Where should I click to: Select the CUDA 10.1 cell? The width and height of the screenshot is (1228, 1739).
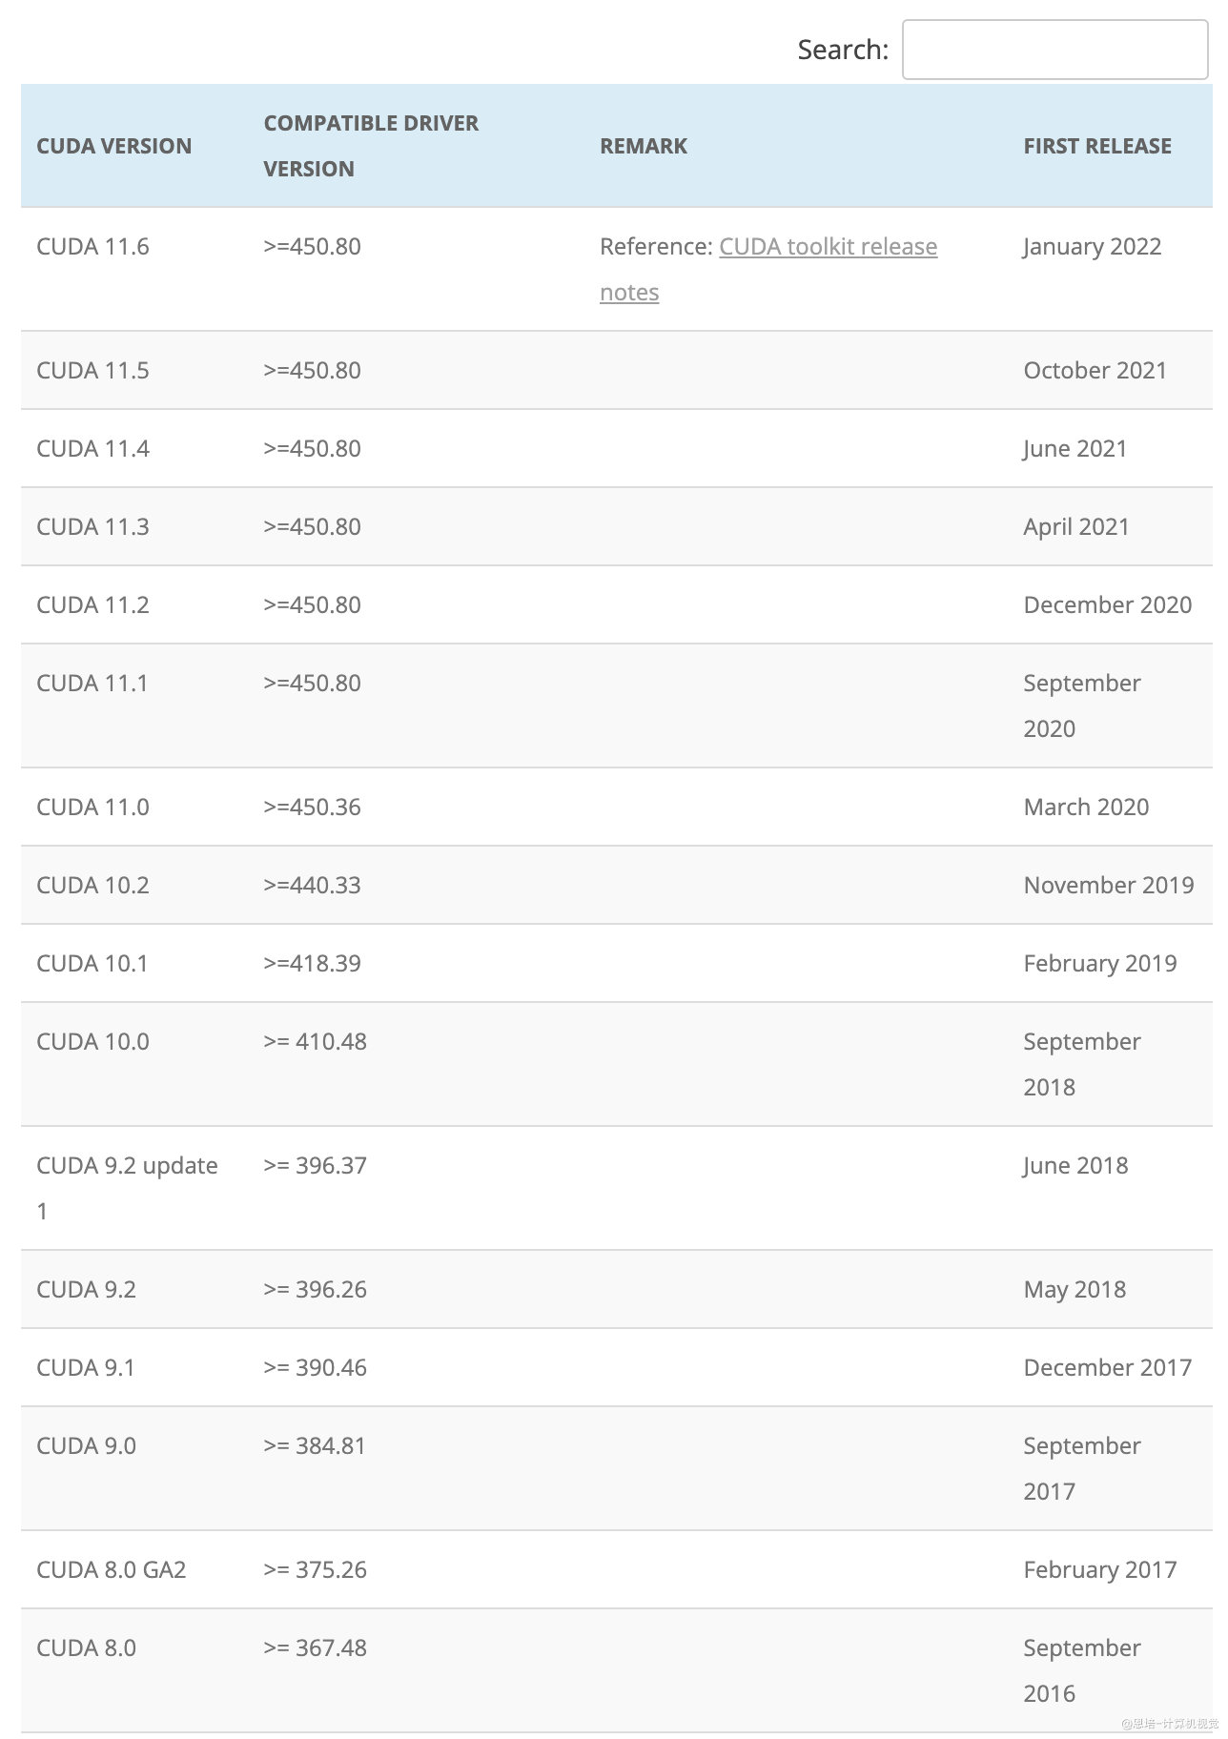tap(92, 963)
